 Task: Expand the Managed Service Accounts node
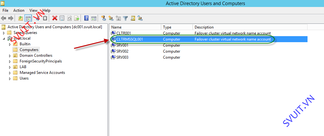point(10,73)
